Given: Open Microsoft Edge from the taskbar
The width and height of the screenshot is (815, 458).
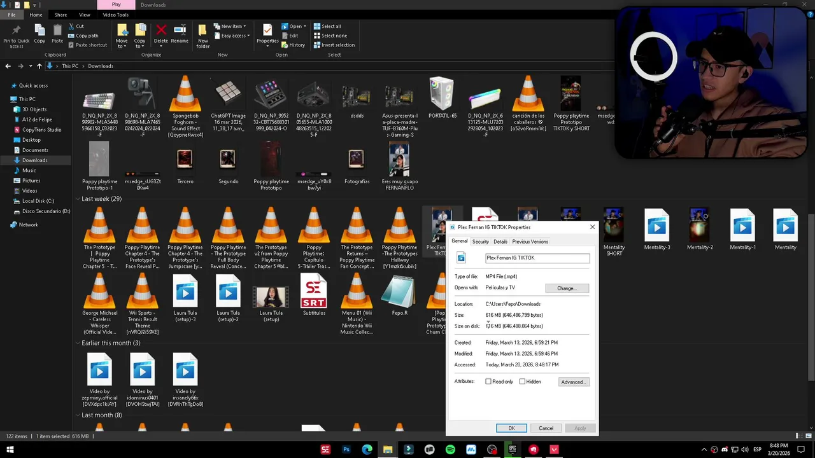Looking at the screenshot, I should click(367, 450).
